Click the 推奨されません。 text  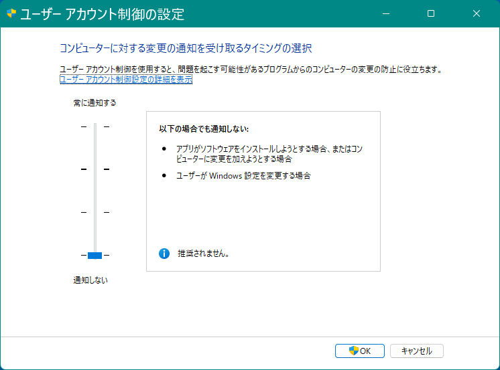pos(204,254)
